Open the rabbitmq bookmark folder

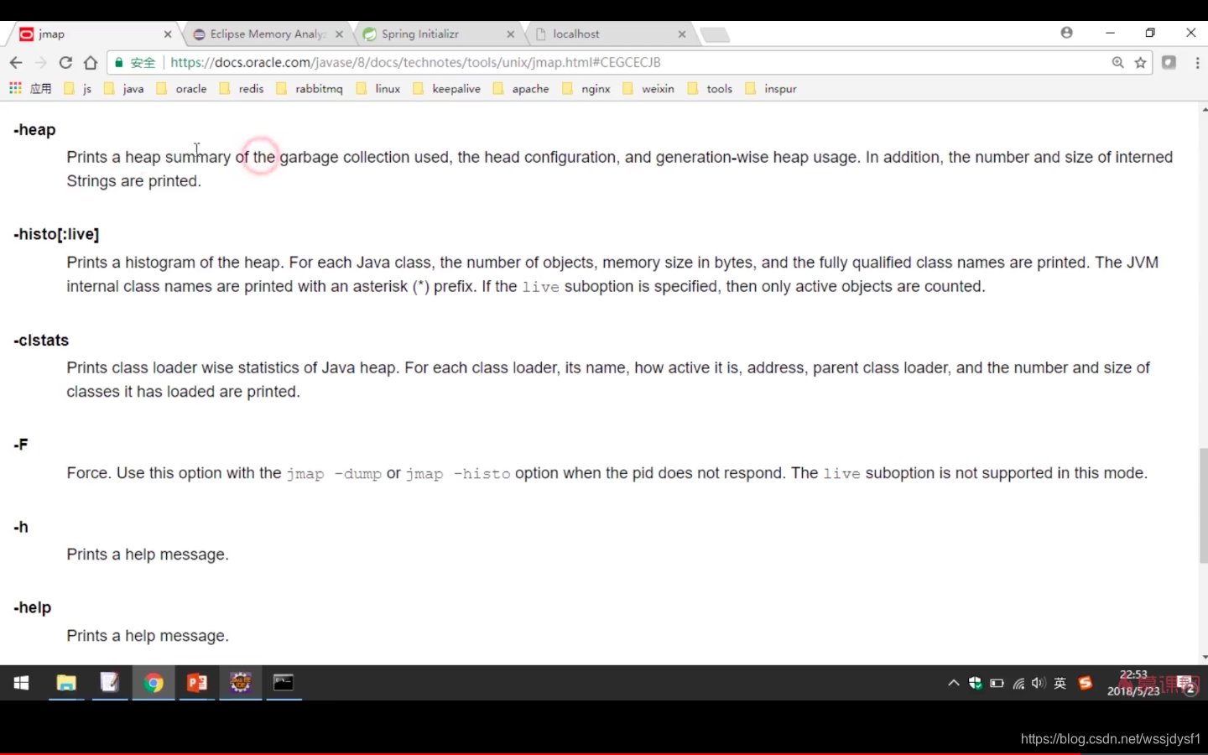click(x=310, y=89)
